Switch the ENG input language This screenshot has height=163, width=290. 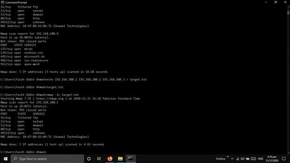point(261,159)
